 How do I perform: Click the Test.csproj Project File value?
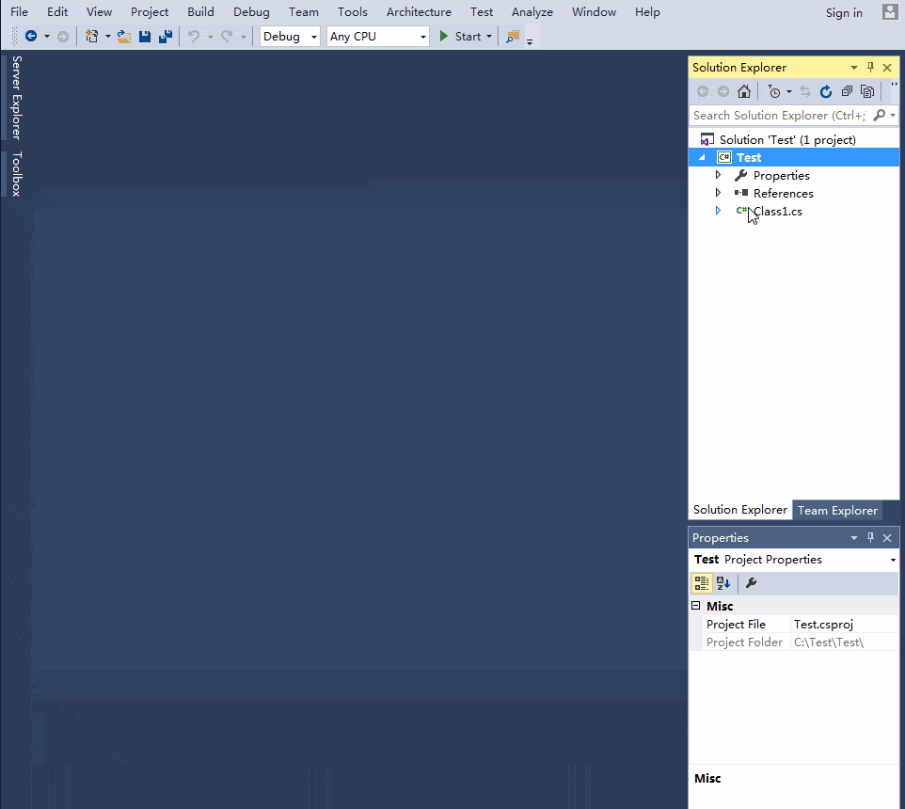tap(844, 625)
